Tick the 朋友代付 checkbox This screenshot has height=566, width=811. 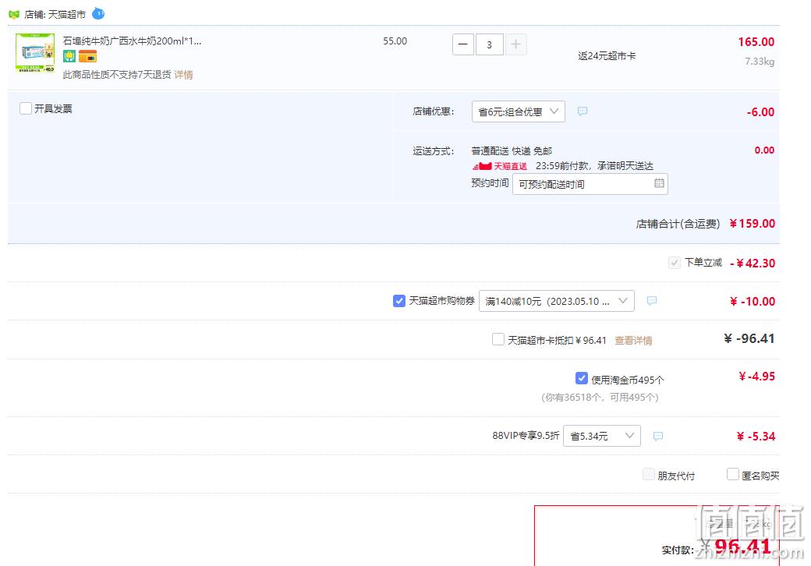coord(648,475)
